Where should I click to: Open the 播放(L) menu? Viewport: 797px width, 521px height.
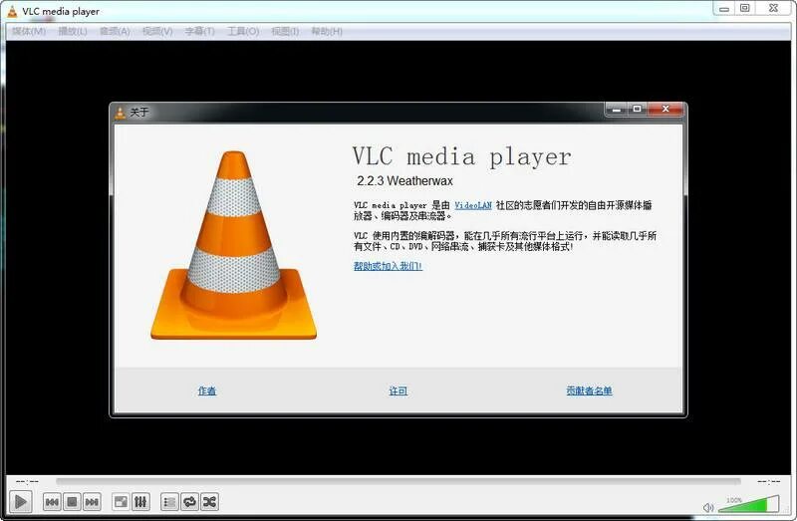pyautogui.click(x=73, y=32)
